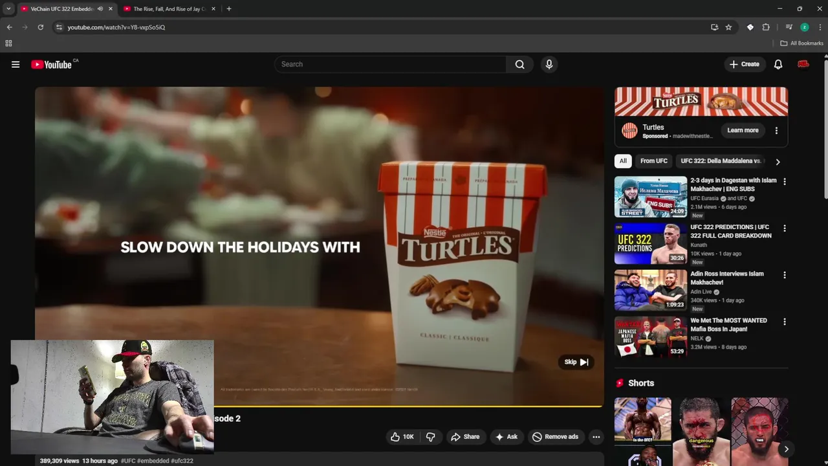The height and width of the screenshot is (466, 828).
Task: Go to the YouTube home logo
Action: pyautogui.click(x=51, y=64)
